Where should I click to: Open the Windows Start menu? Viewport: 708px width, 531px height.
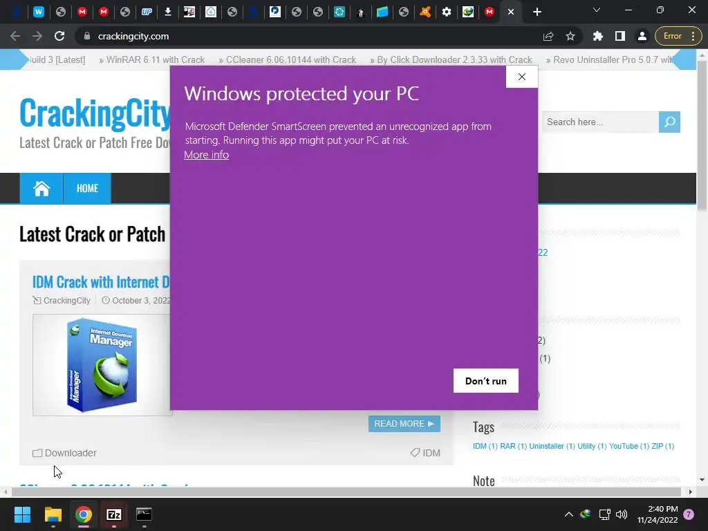coord(22,514)
